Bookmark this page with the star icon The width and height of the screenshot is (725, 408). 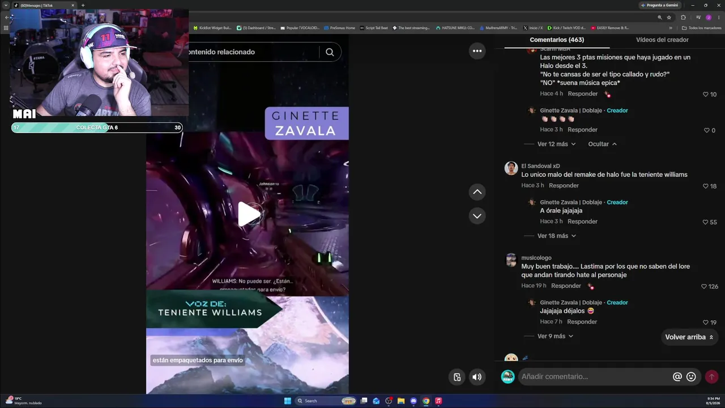click(x=669, y=18)
